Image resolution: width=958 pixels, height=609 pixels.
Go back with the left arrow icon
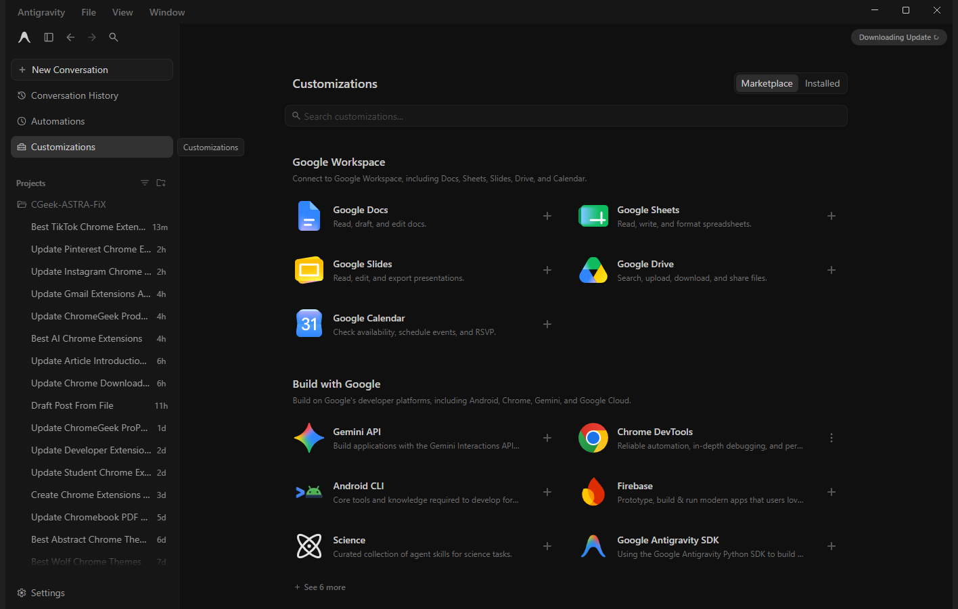coord(70,37)
